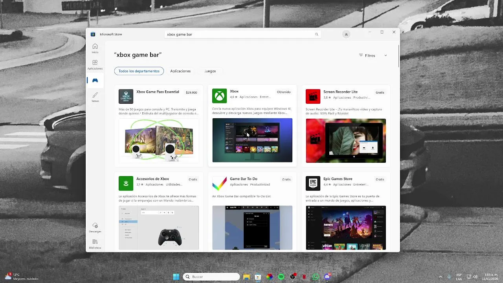Image resolution: width=503 pixels, height=283 pixels.
Task: Click the Xbox Game Pass Essential app icon
Action: pyautogui.click(x=126, y=96)
